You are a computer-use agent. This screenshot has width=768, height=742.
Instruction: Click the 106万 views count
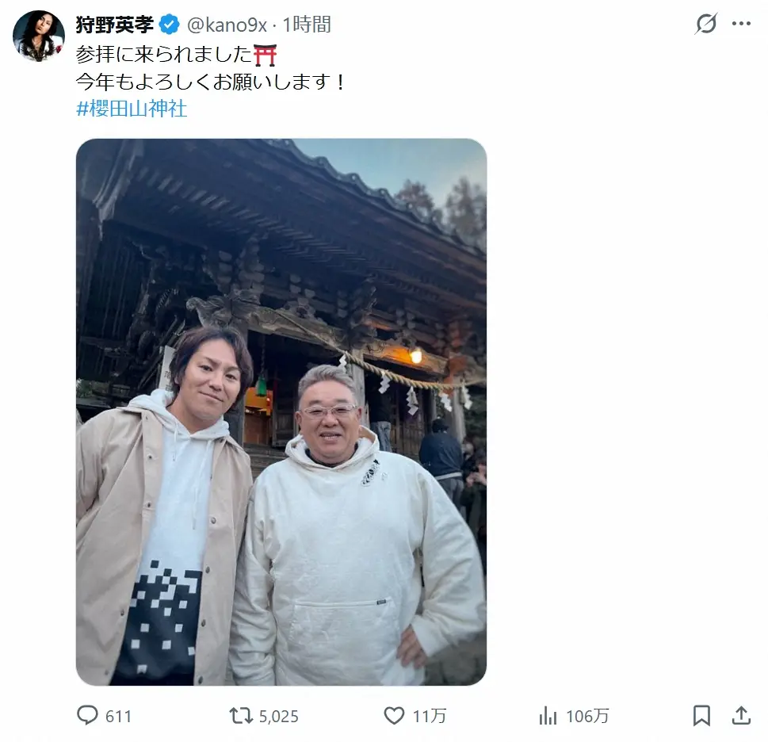pos(587,717)
